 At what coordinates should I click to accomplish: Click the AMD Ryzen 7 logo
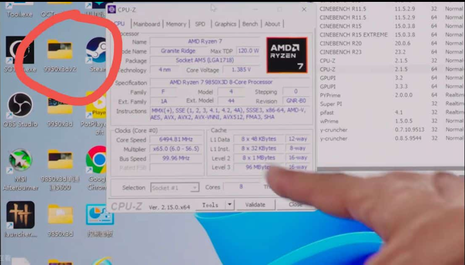286,55
